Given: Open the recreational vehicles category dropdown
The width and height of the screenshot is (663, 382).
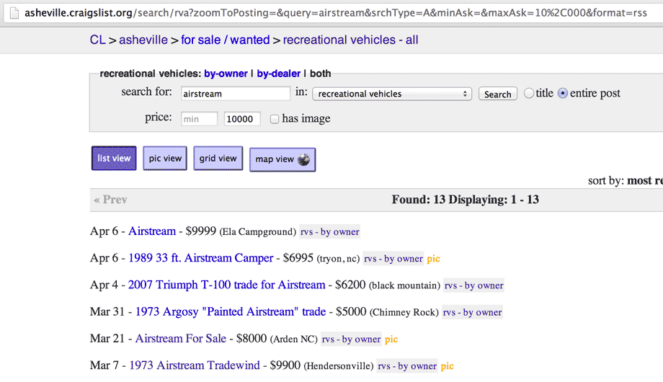Looking at the screenshot, I should [x=392, y=94].
